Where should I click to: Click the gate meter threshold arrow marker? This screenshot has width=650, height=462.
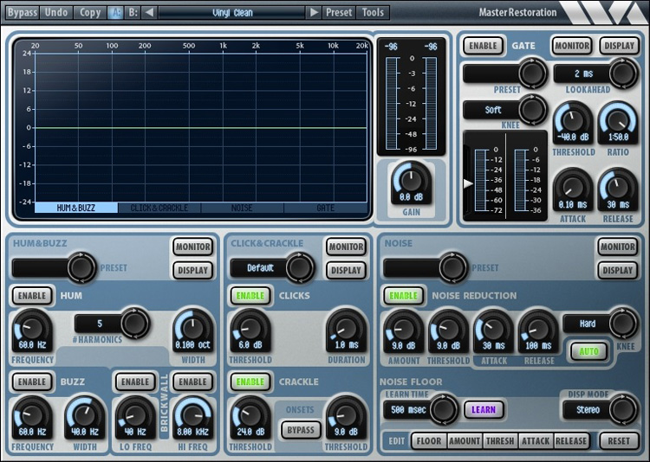[468, 183]
